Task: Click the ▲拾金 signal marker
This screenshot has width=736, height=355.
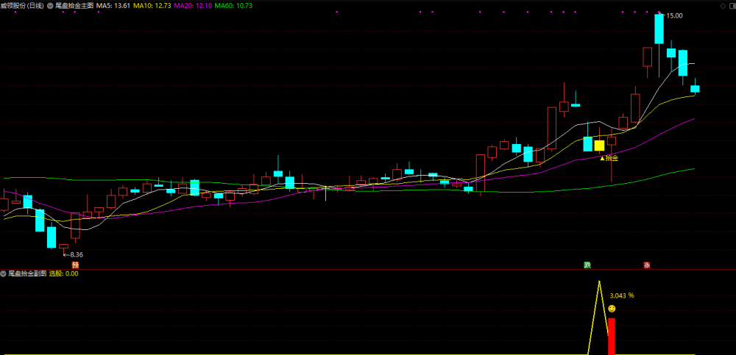Action: pos(609,159)
